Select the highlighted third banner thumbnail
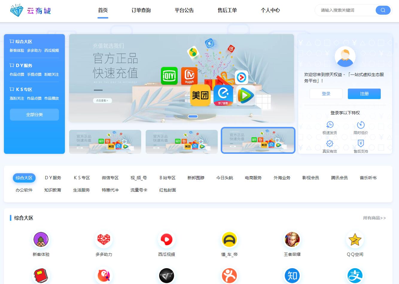The width and height of the screenshot is (399, 284). (x=258, y=140)
